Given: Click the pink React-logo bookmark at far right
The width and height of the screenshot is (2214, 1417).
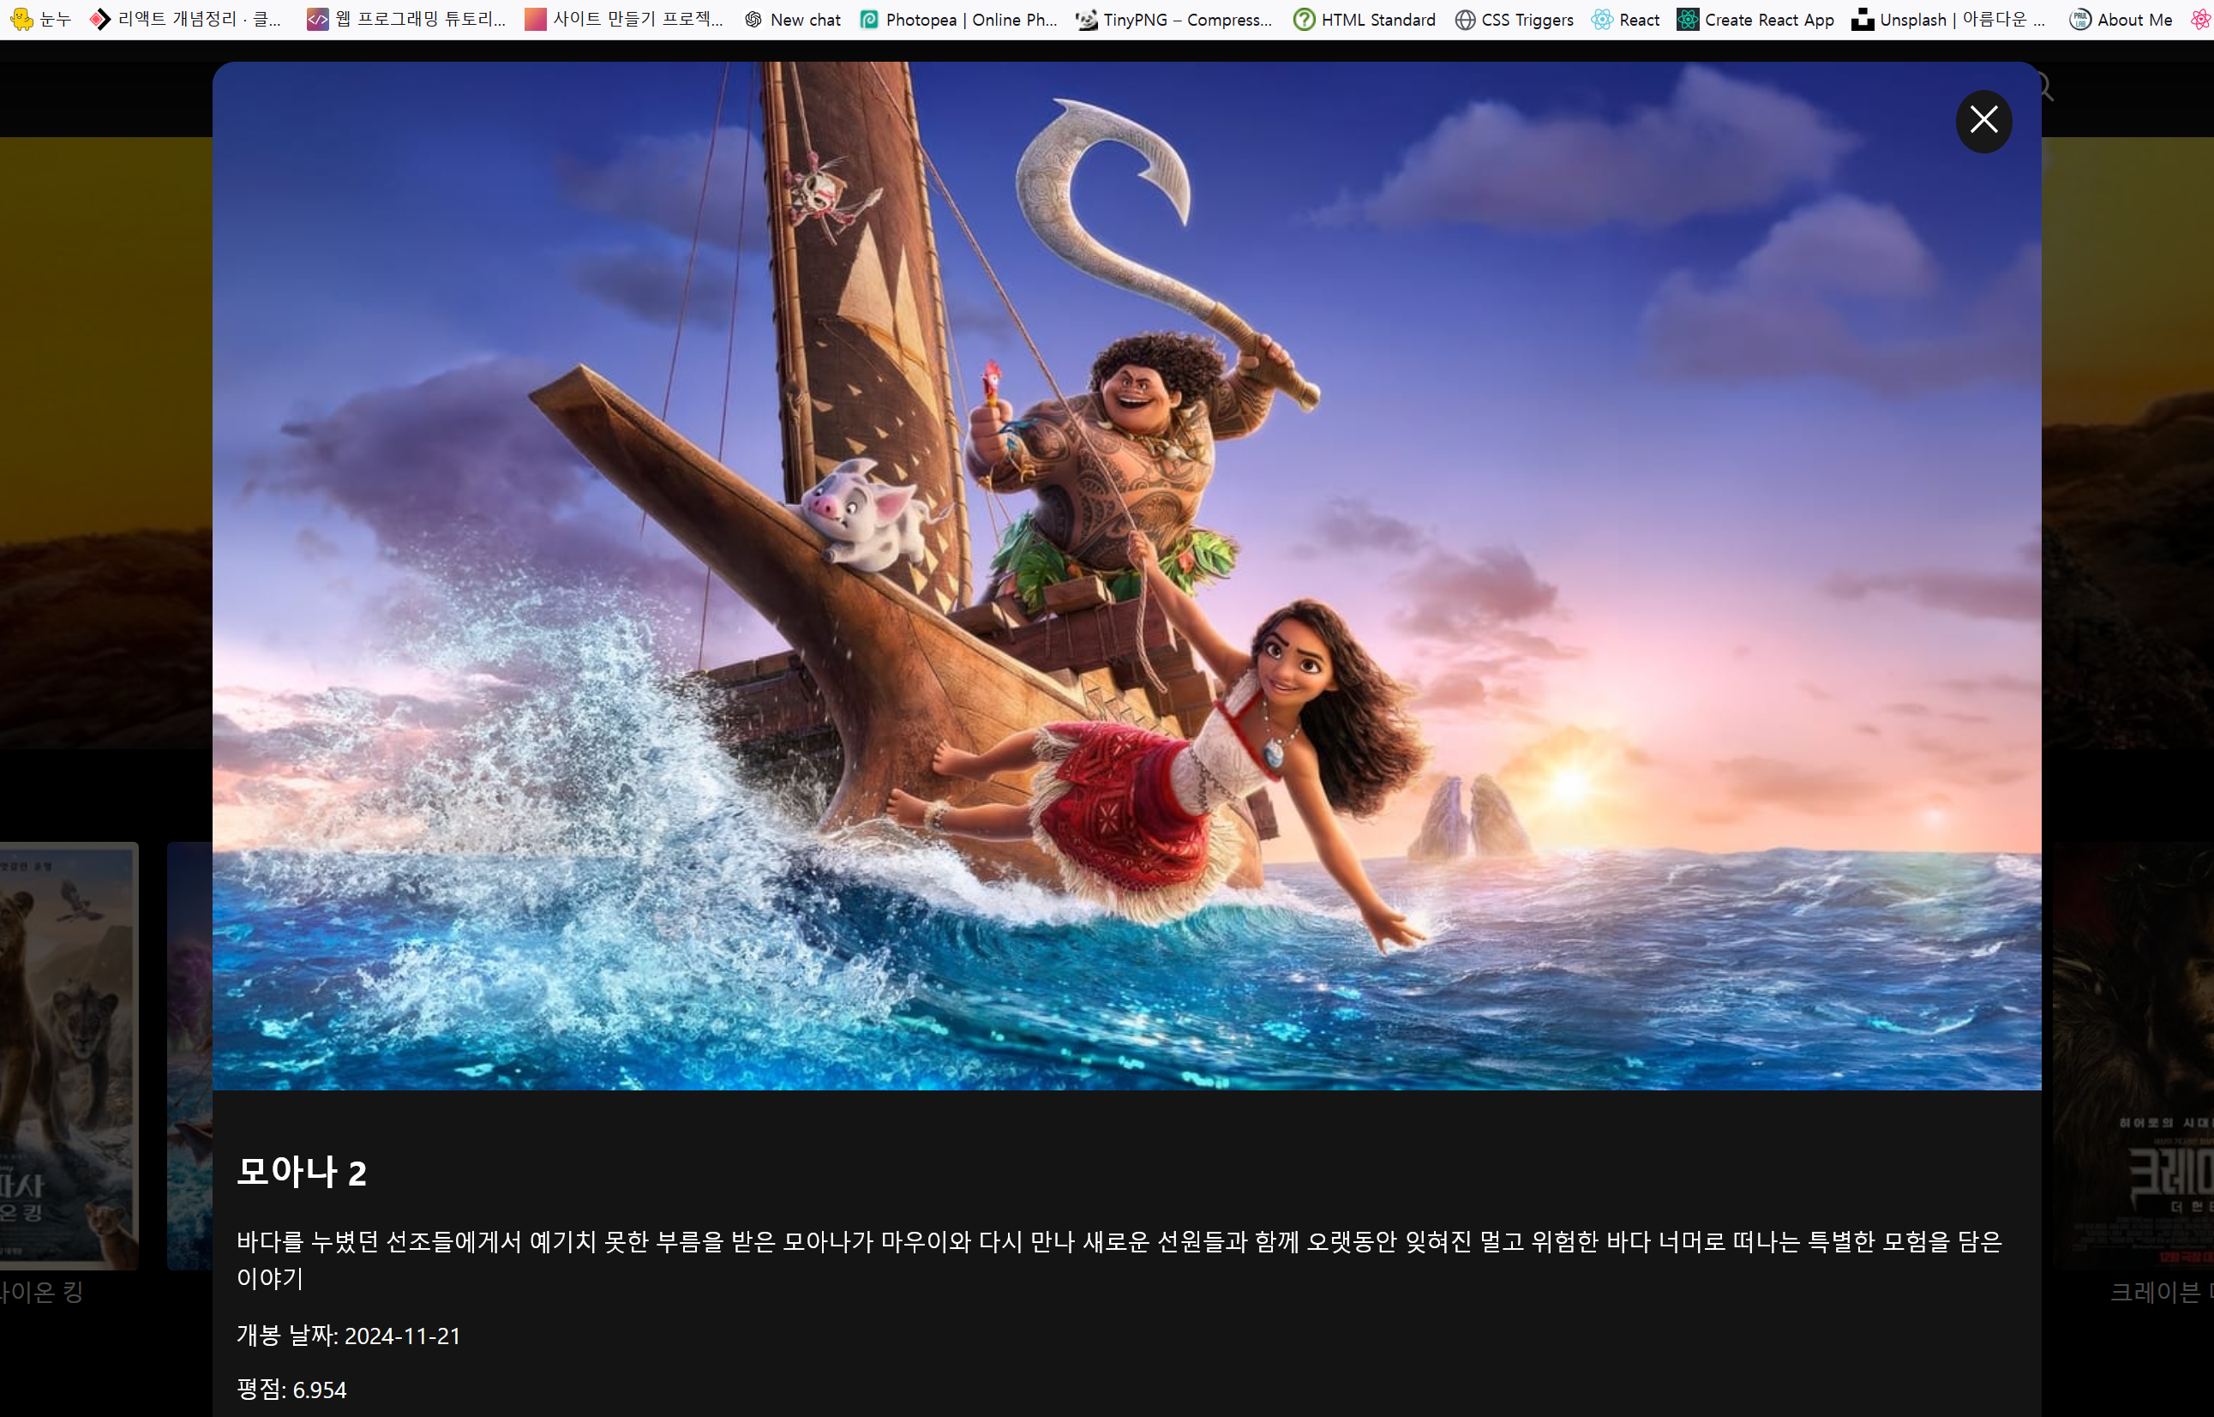Looking at the screenshot, I should [2201, 20].
